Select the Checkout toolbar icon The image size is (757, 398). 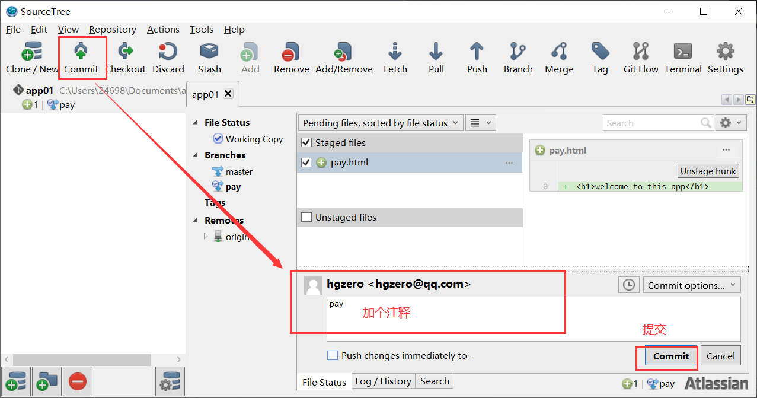pos(126,58)
